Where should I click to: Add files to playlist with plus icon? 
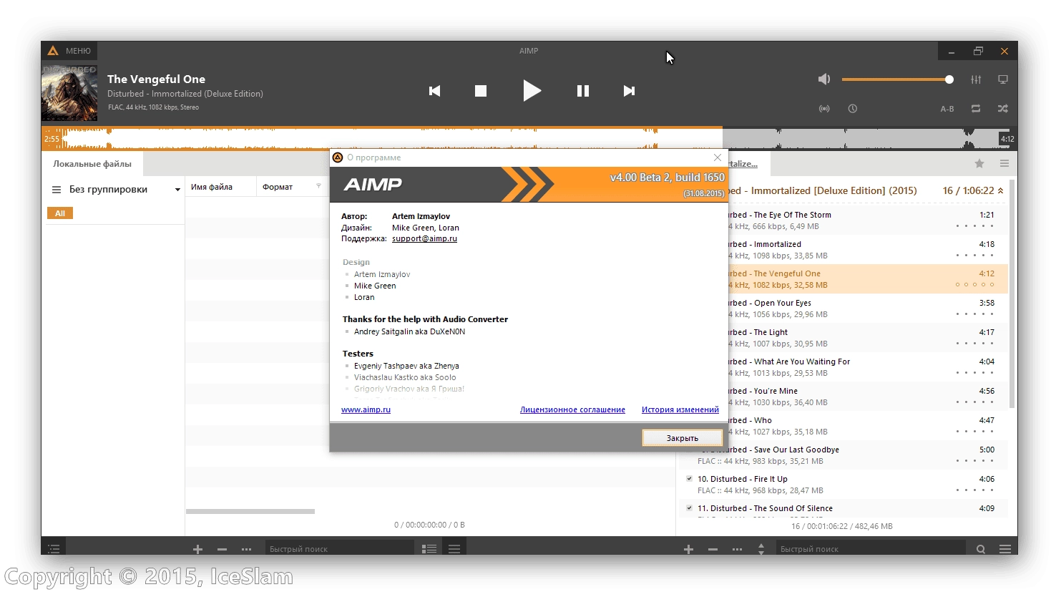click(x=688, y=549)
